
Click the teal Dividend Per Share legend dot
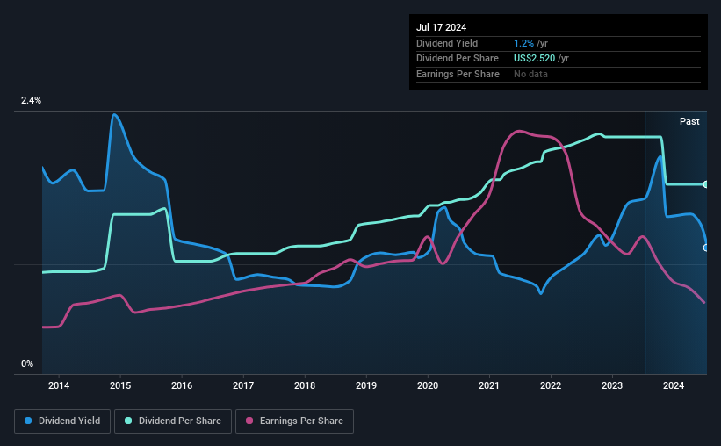pos(128,421)
